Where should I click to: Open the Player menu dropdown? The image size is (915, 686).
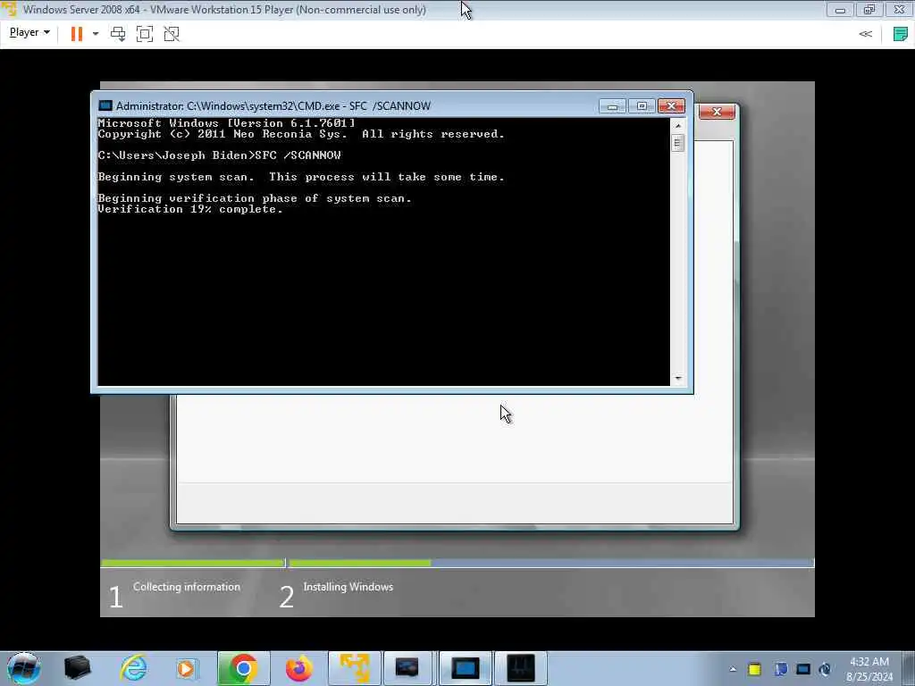click(x=29, y=33)
